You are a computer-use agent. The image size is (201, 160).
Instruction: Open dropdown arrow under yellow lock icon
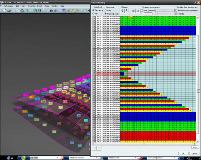pos(75,12)
